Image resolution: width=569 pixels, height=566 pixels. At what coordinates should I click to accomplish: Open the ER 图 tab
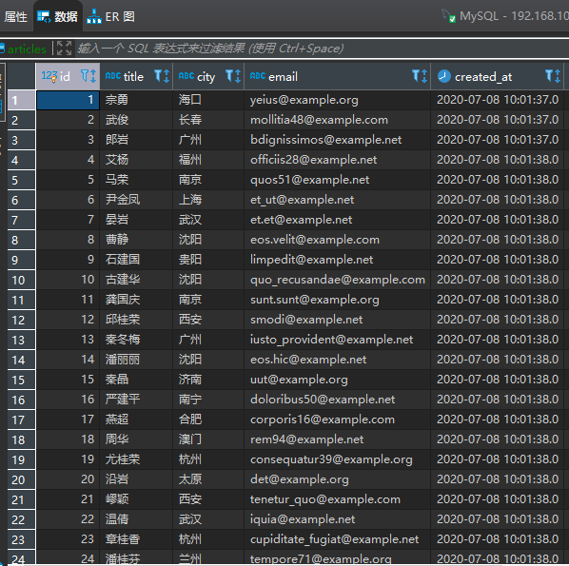coord(111,17)
